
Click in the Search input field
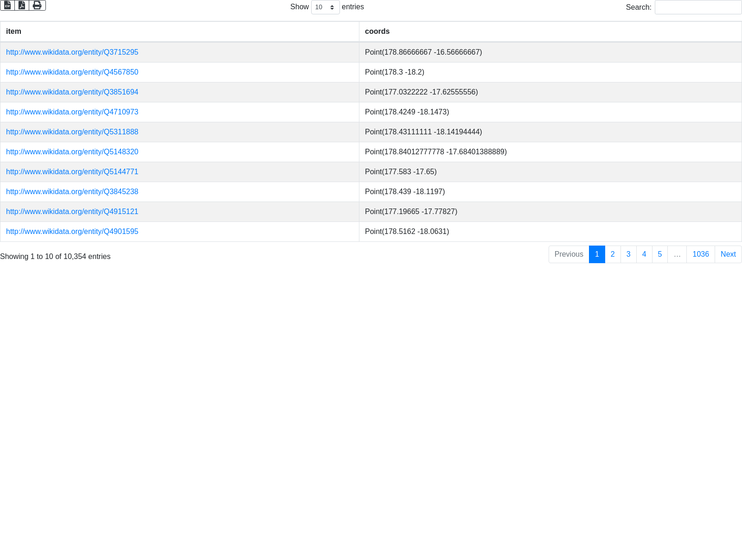[698, 7]
